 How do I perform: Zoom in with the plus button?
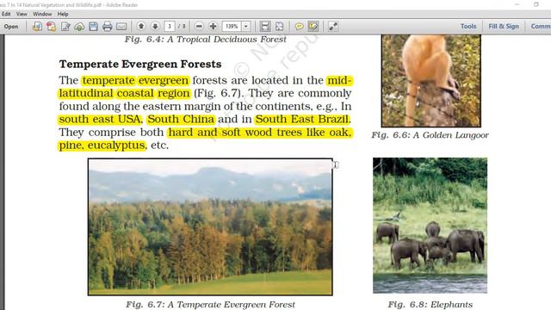[213, 27]
